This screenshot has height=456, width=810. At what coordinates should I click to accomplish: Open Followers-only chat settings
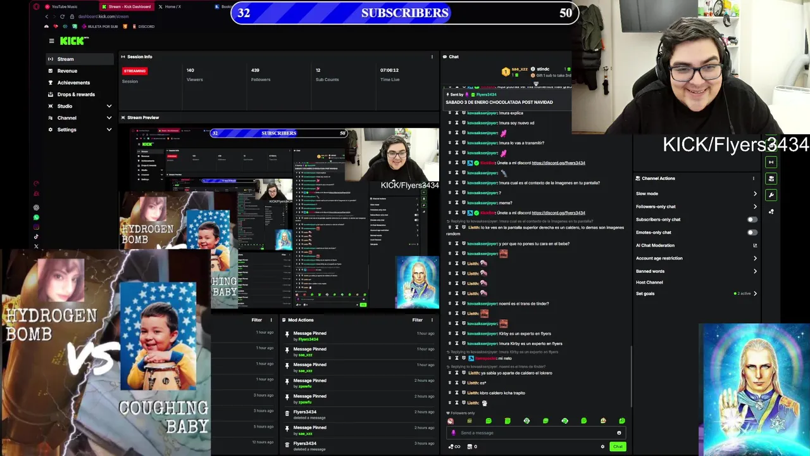(x=696, y=206)
